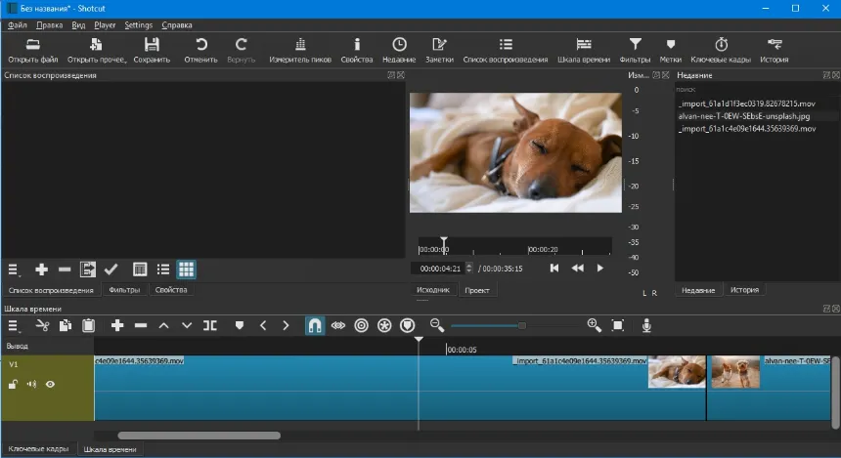Select the История tab in the recent panel
This screenshot has width=841, height=458.
744,290
